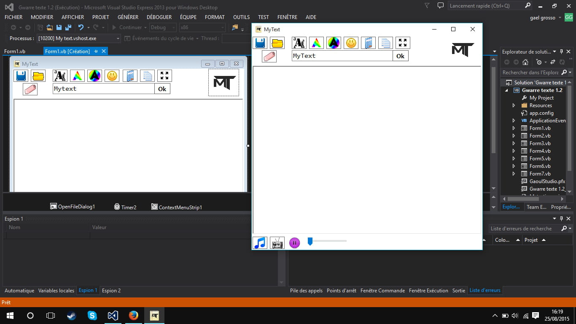The height and width of the screenshot is (324, 576).
Task: Switch to the Espion 2 tab
Action: click(x=111, y=291)
